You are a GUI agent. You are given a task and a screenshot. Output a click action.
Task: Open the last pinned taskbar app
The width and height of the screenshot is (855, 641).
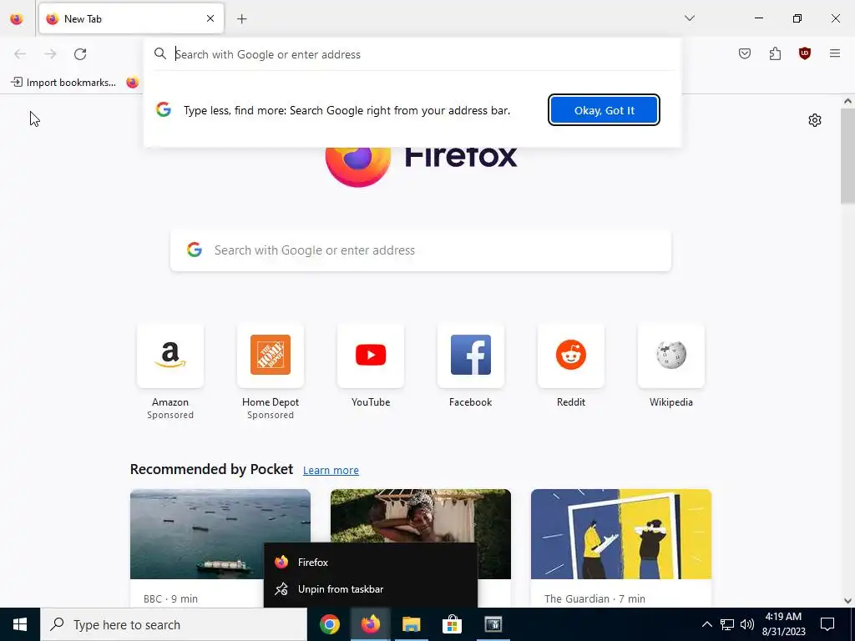(x=493, y=624)
